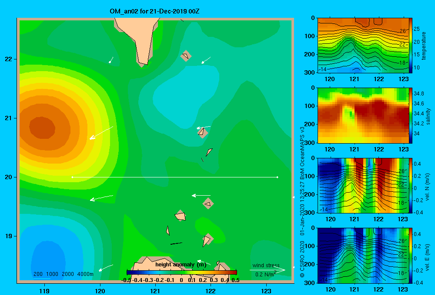435x295 pixels.
Task: Click the height anomaly color bar
Action: click(182, 272)
